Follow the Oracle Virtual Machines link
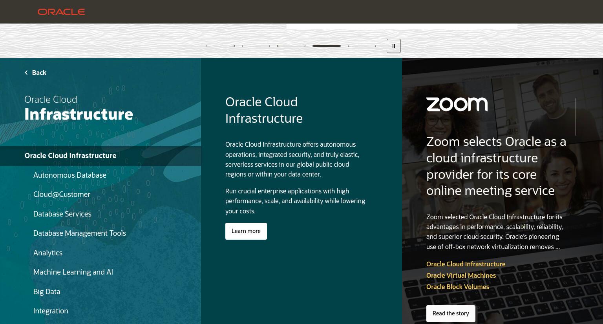Viewport: 603px width, 324px height. click(x=461, y=275)
